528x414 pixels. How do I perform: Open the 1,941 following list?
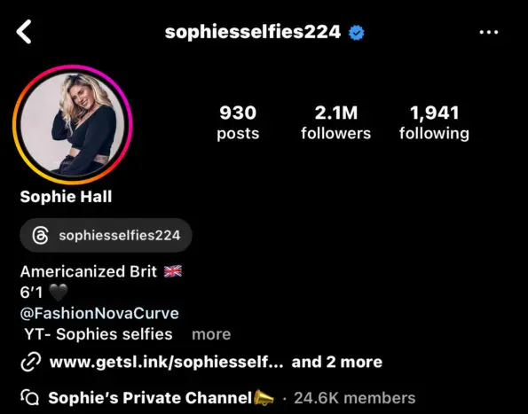pyautogui.click(x=434, y=122)
